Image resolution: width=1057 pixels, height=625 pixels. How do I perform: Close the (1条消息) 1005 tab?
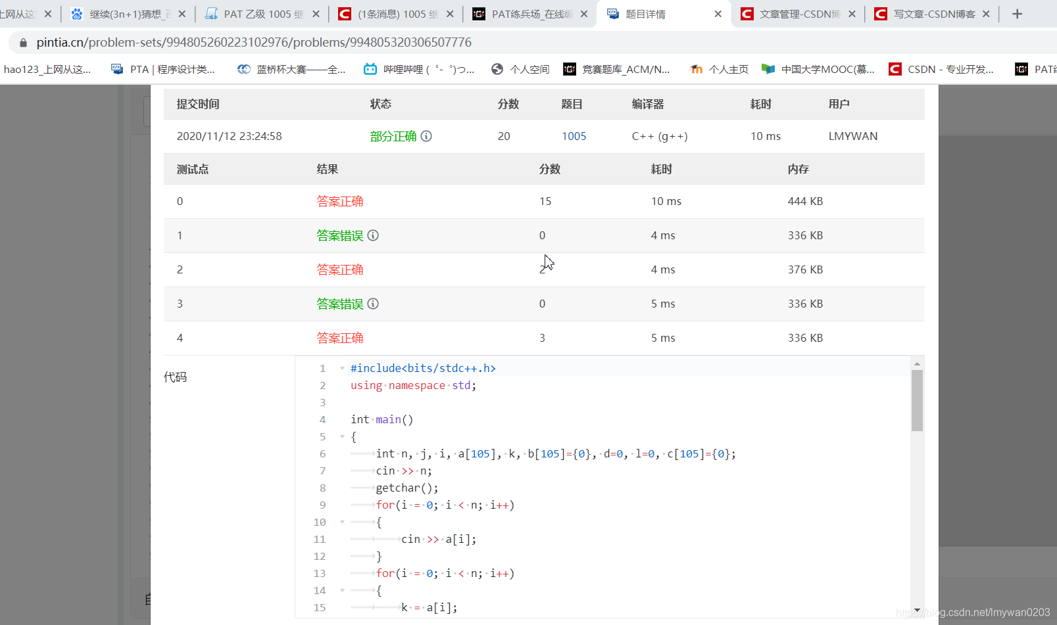pos(450,14)
